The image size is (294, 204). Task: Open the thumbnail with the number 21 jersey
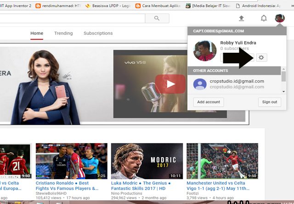tap(15, 161)
